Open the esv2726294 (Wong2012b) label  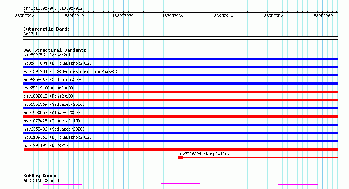coord(204,154)
